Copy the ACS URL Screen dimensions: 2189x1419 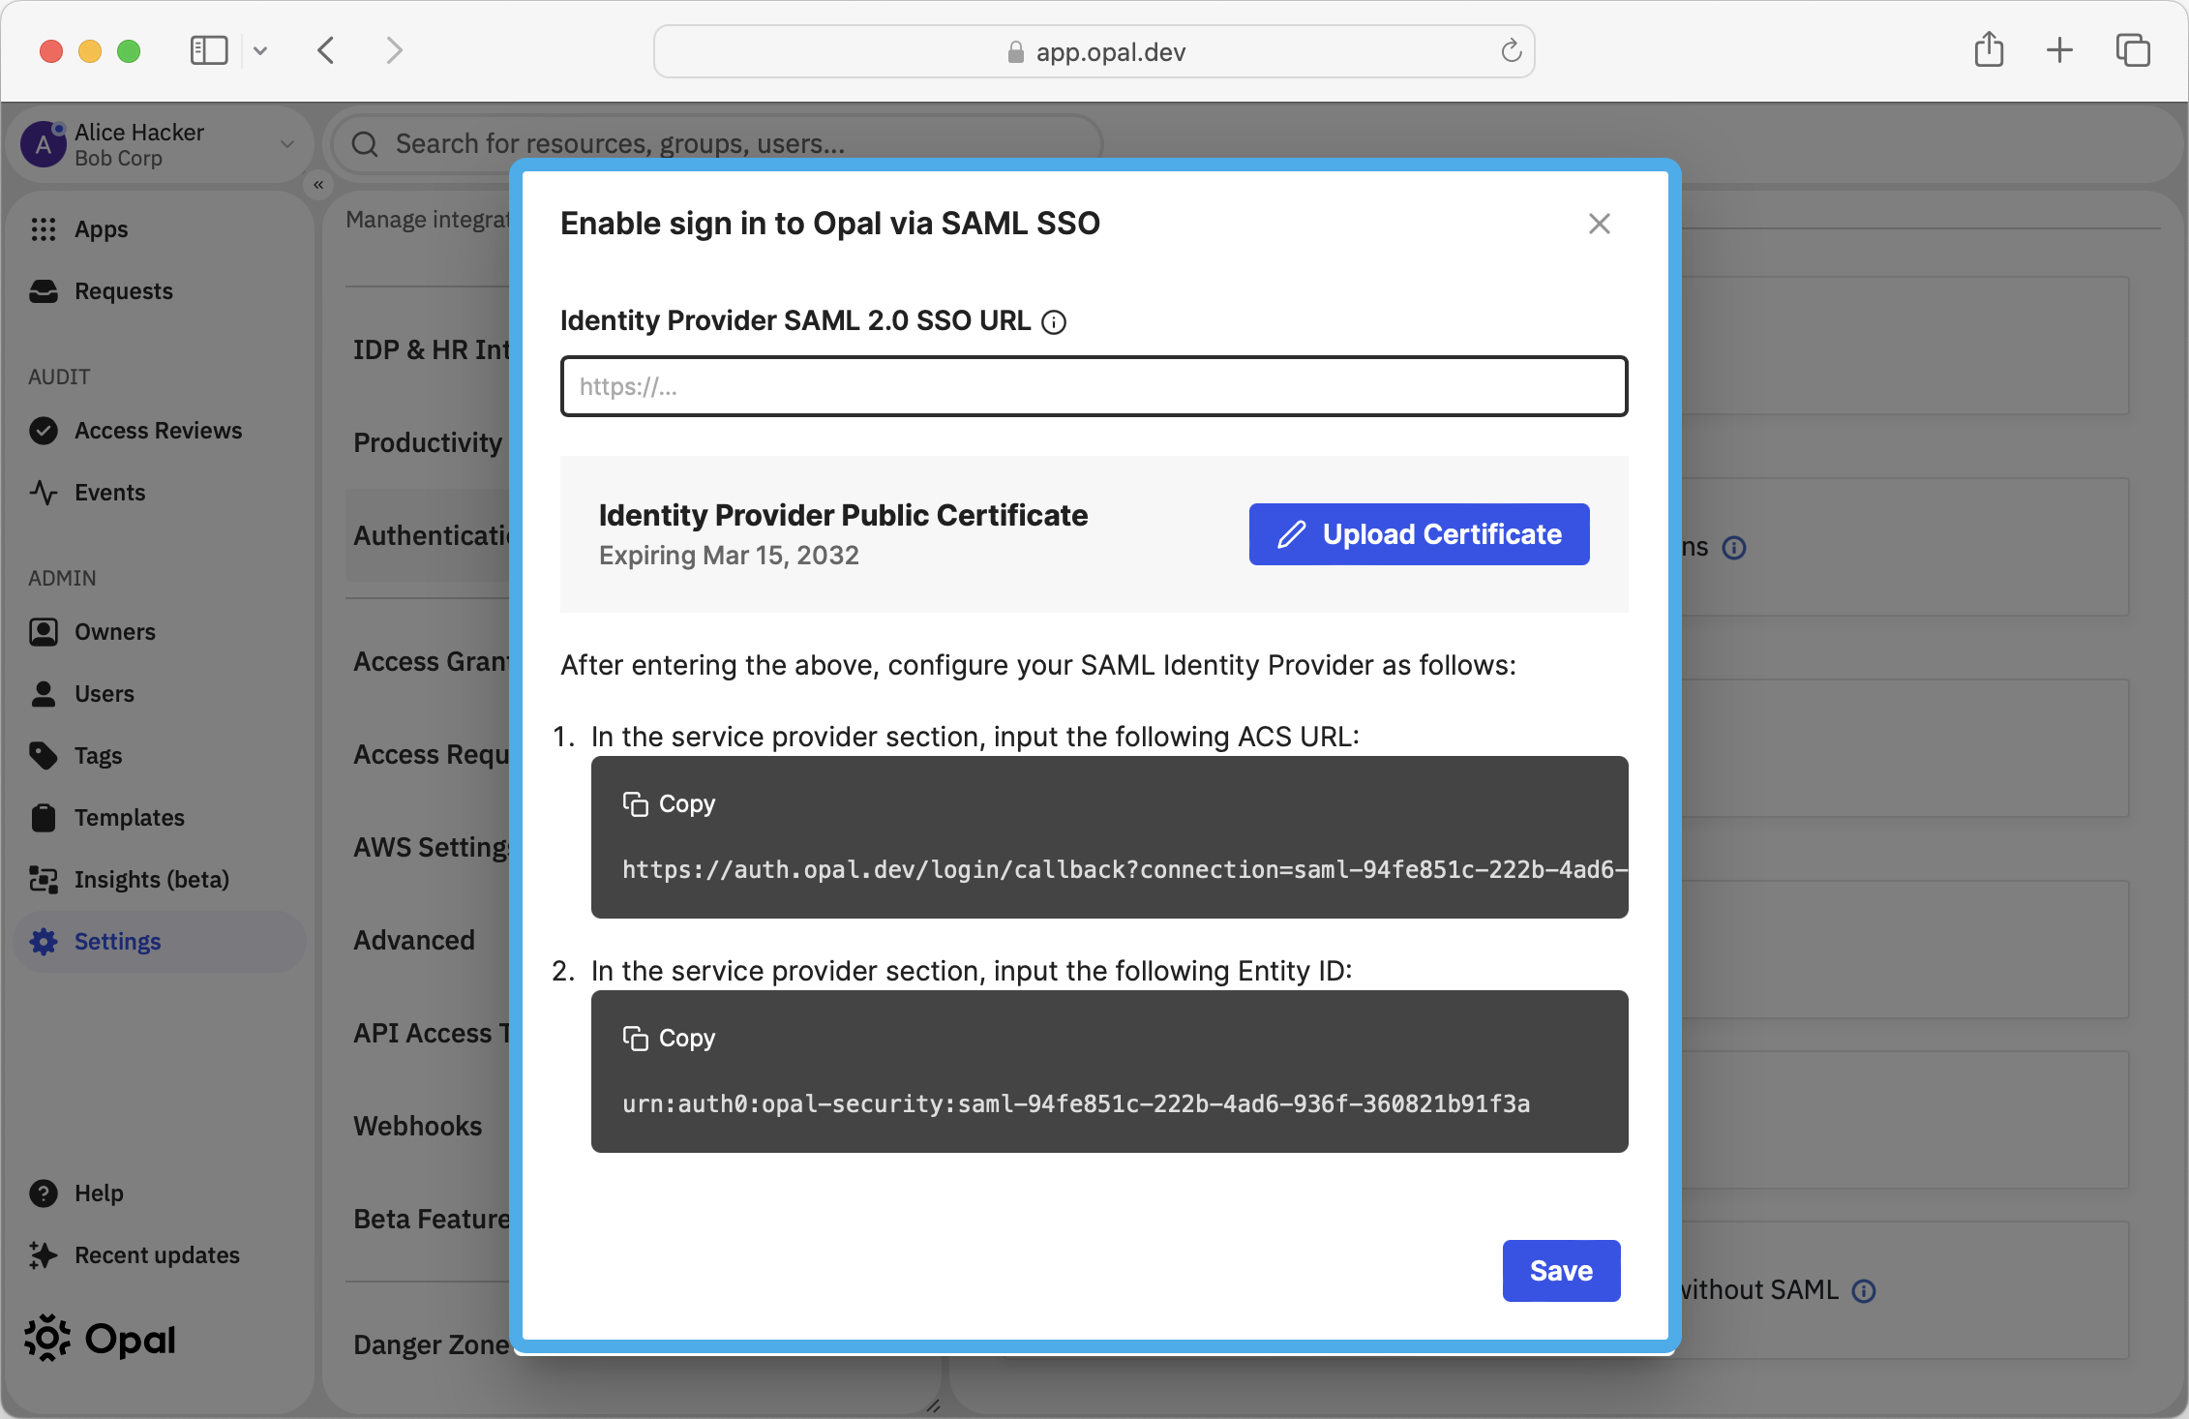click(x=670, y=804)
